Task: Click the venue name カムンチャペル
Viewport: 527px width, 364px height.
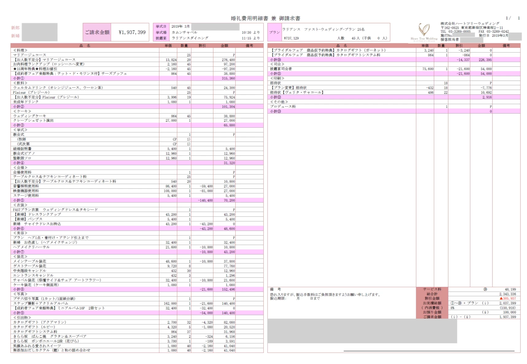Action: coord(184,32)
